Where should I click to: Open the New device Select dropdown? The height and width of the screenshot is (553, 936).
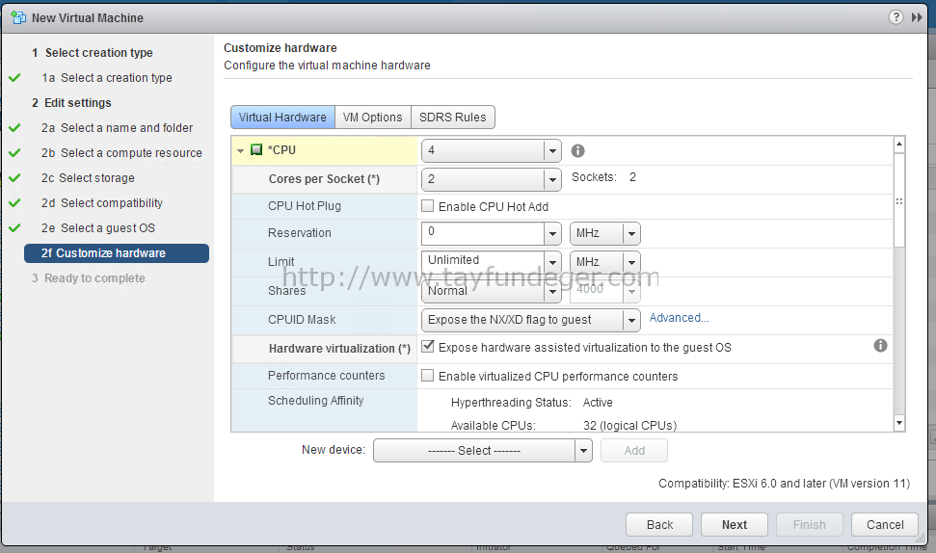[x=584, y=450]
